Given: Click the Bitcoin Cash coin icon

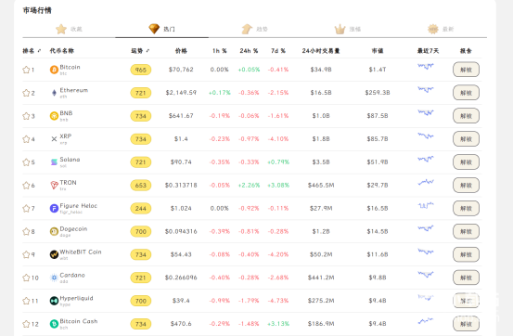Looking at the screenshot, I should (x=54, y=324).
